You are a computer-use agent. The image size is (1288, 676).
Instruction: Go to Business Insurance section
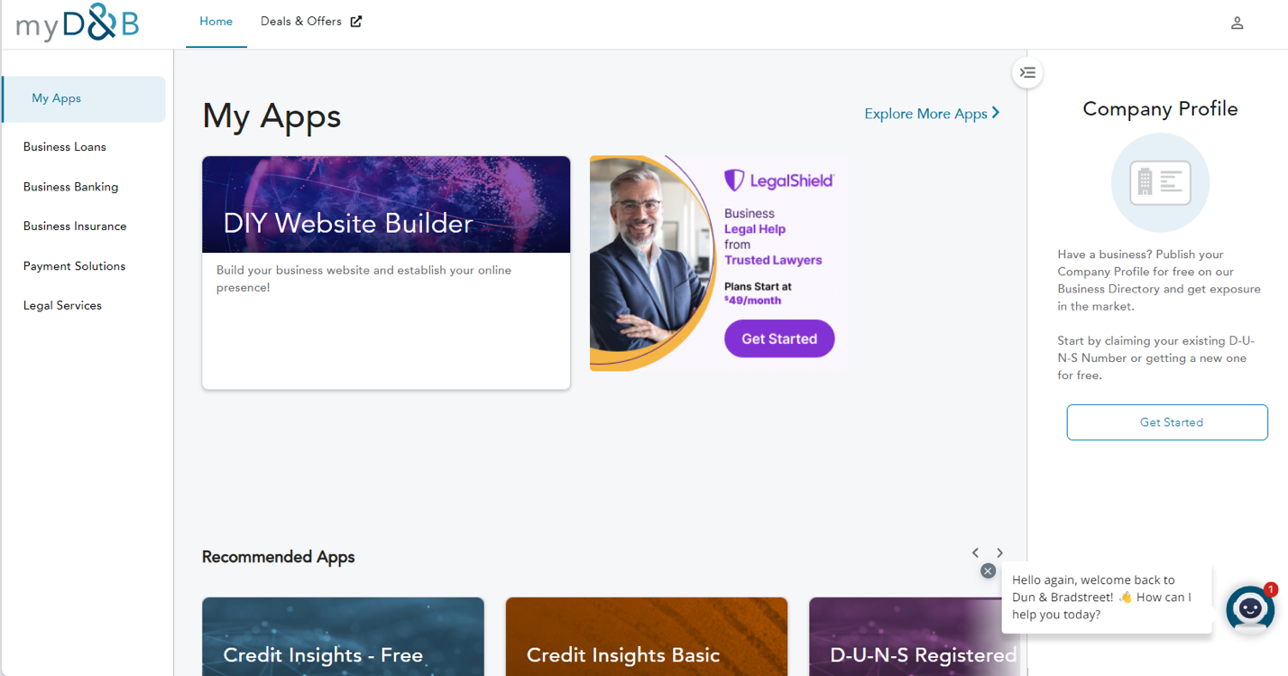coord(75,227)
